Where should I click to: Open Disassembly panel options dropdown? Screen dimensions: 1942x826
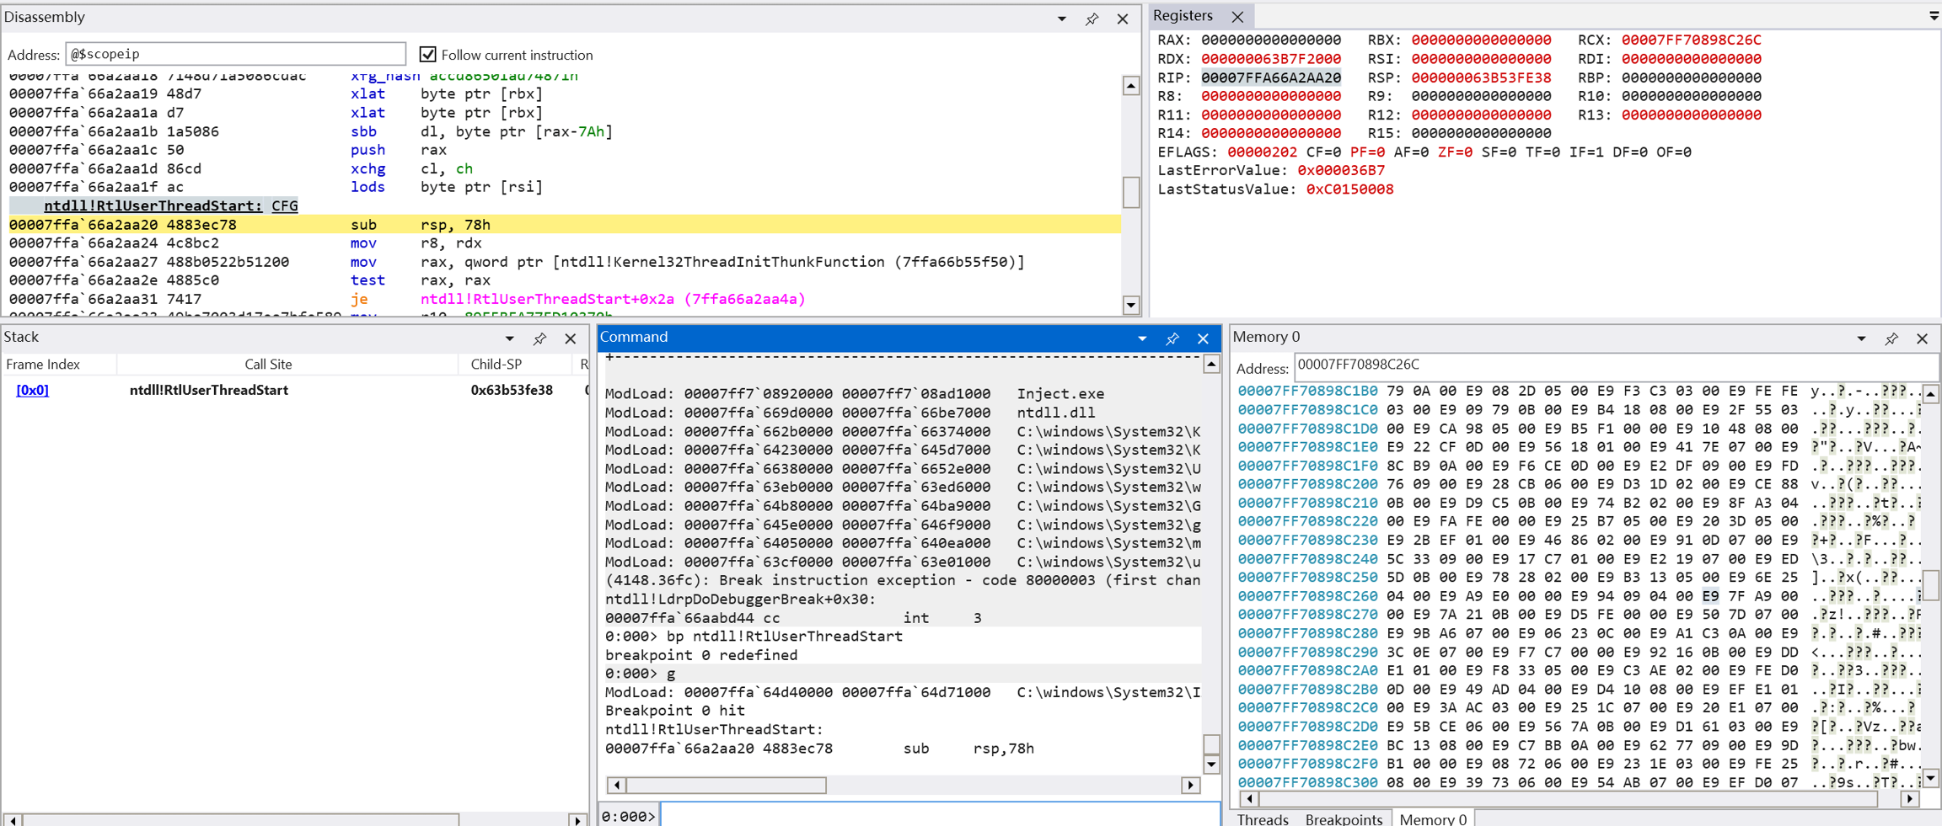(x=1061, y=19)
